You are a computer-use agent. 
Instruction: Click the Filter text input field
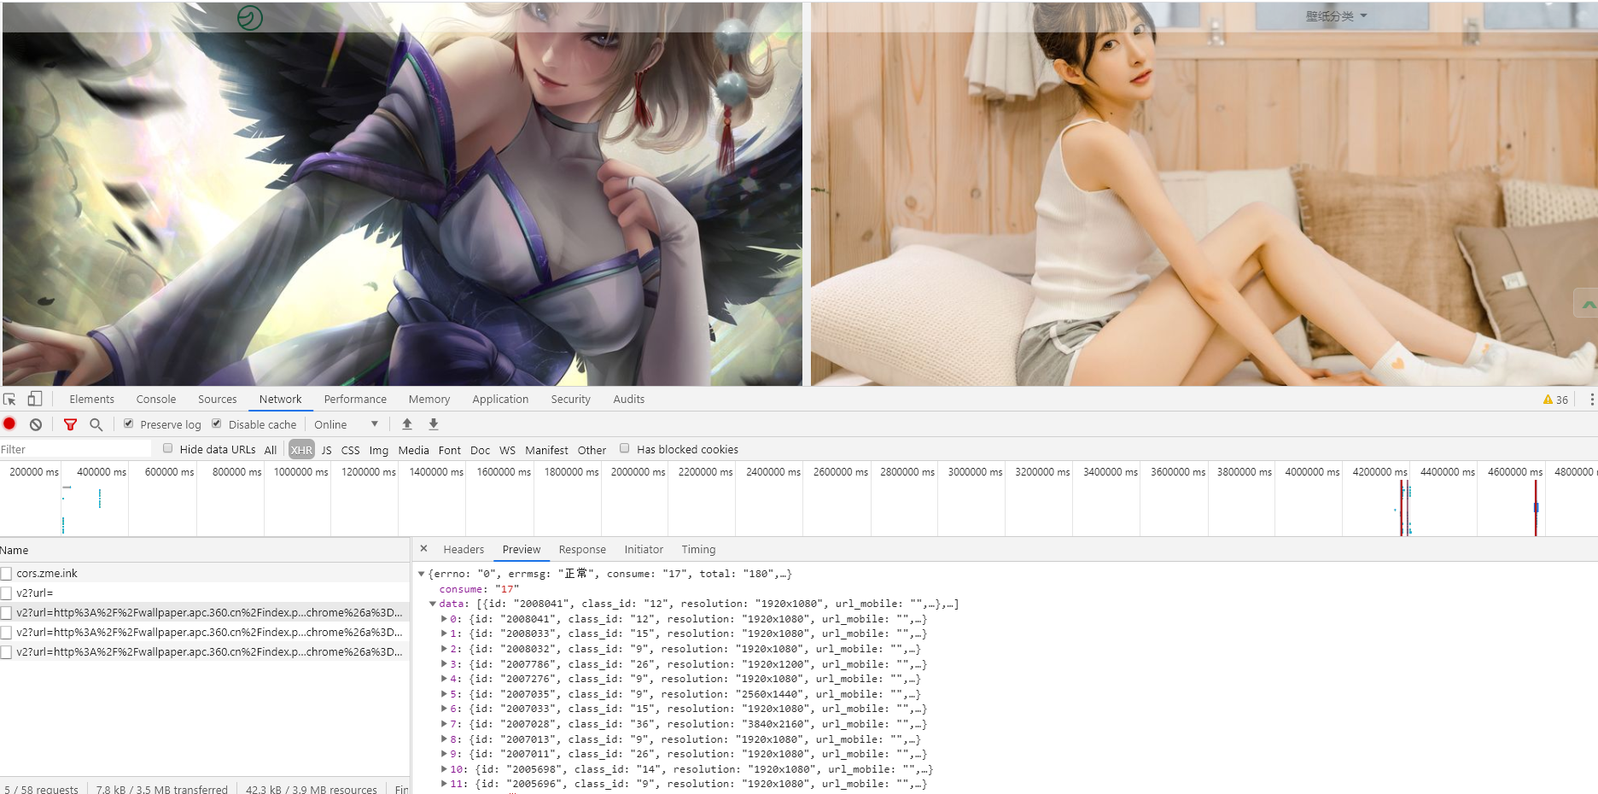[76, 449]
